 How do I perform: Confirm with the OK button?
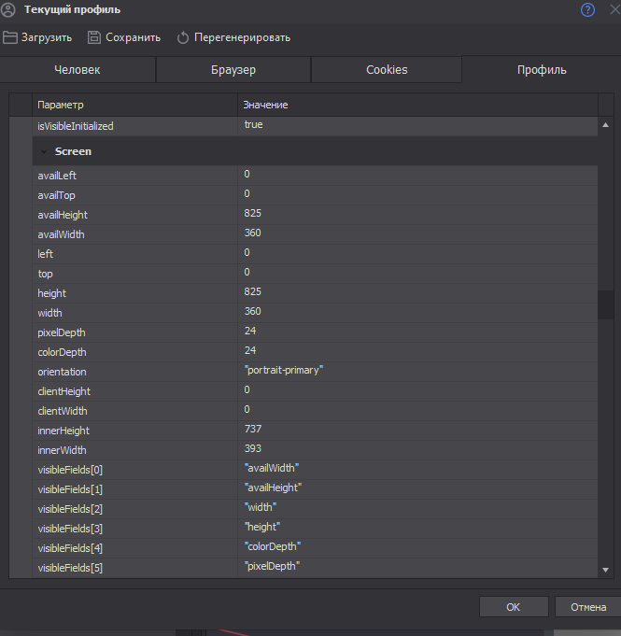pos(514,607)
